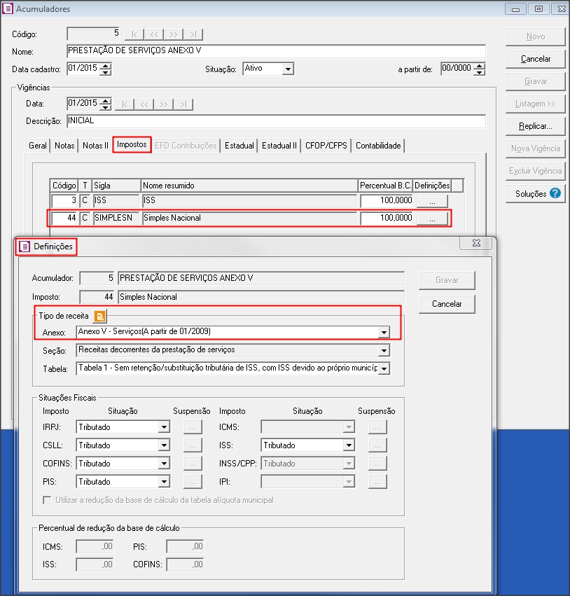Click the orange Tipo de receita icon
Screen dimensions: 570x596
tap(100, 316)
